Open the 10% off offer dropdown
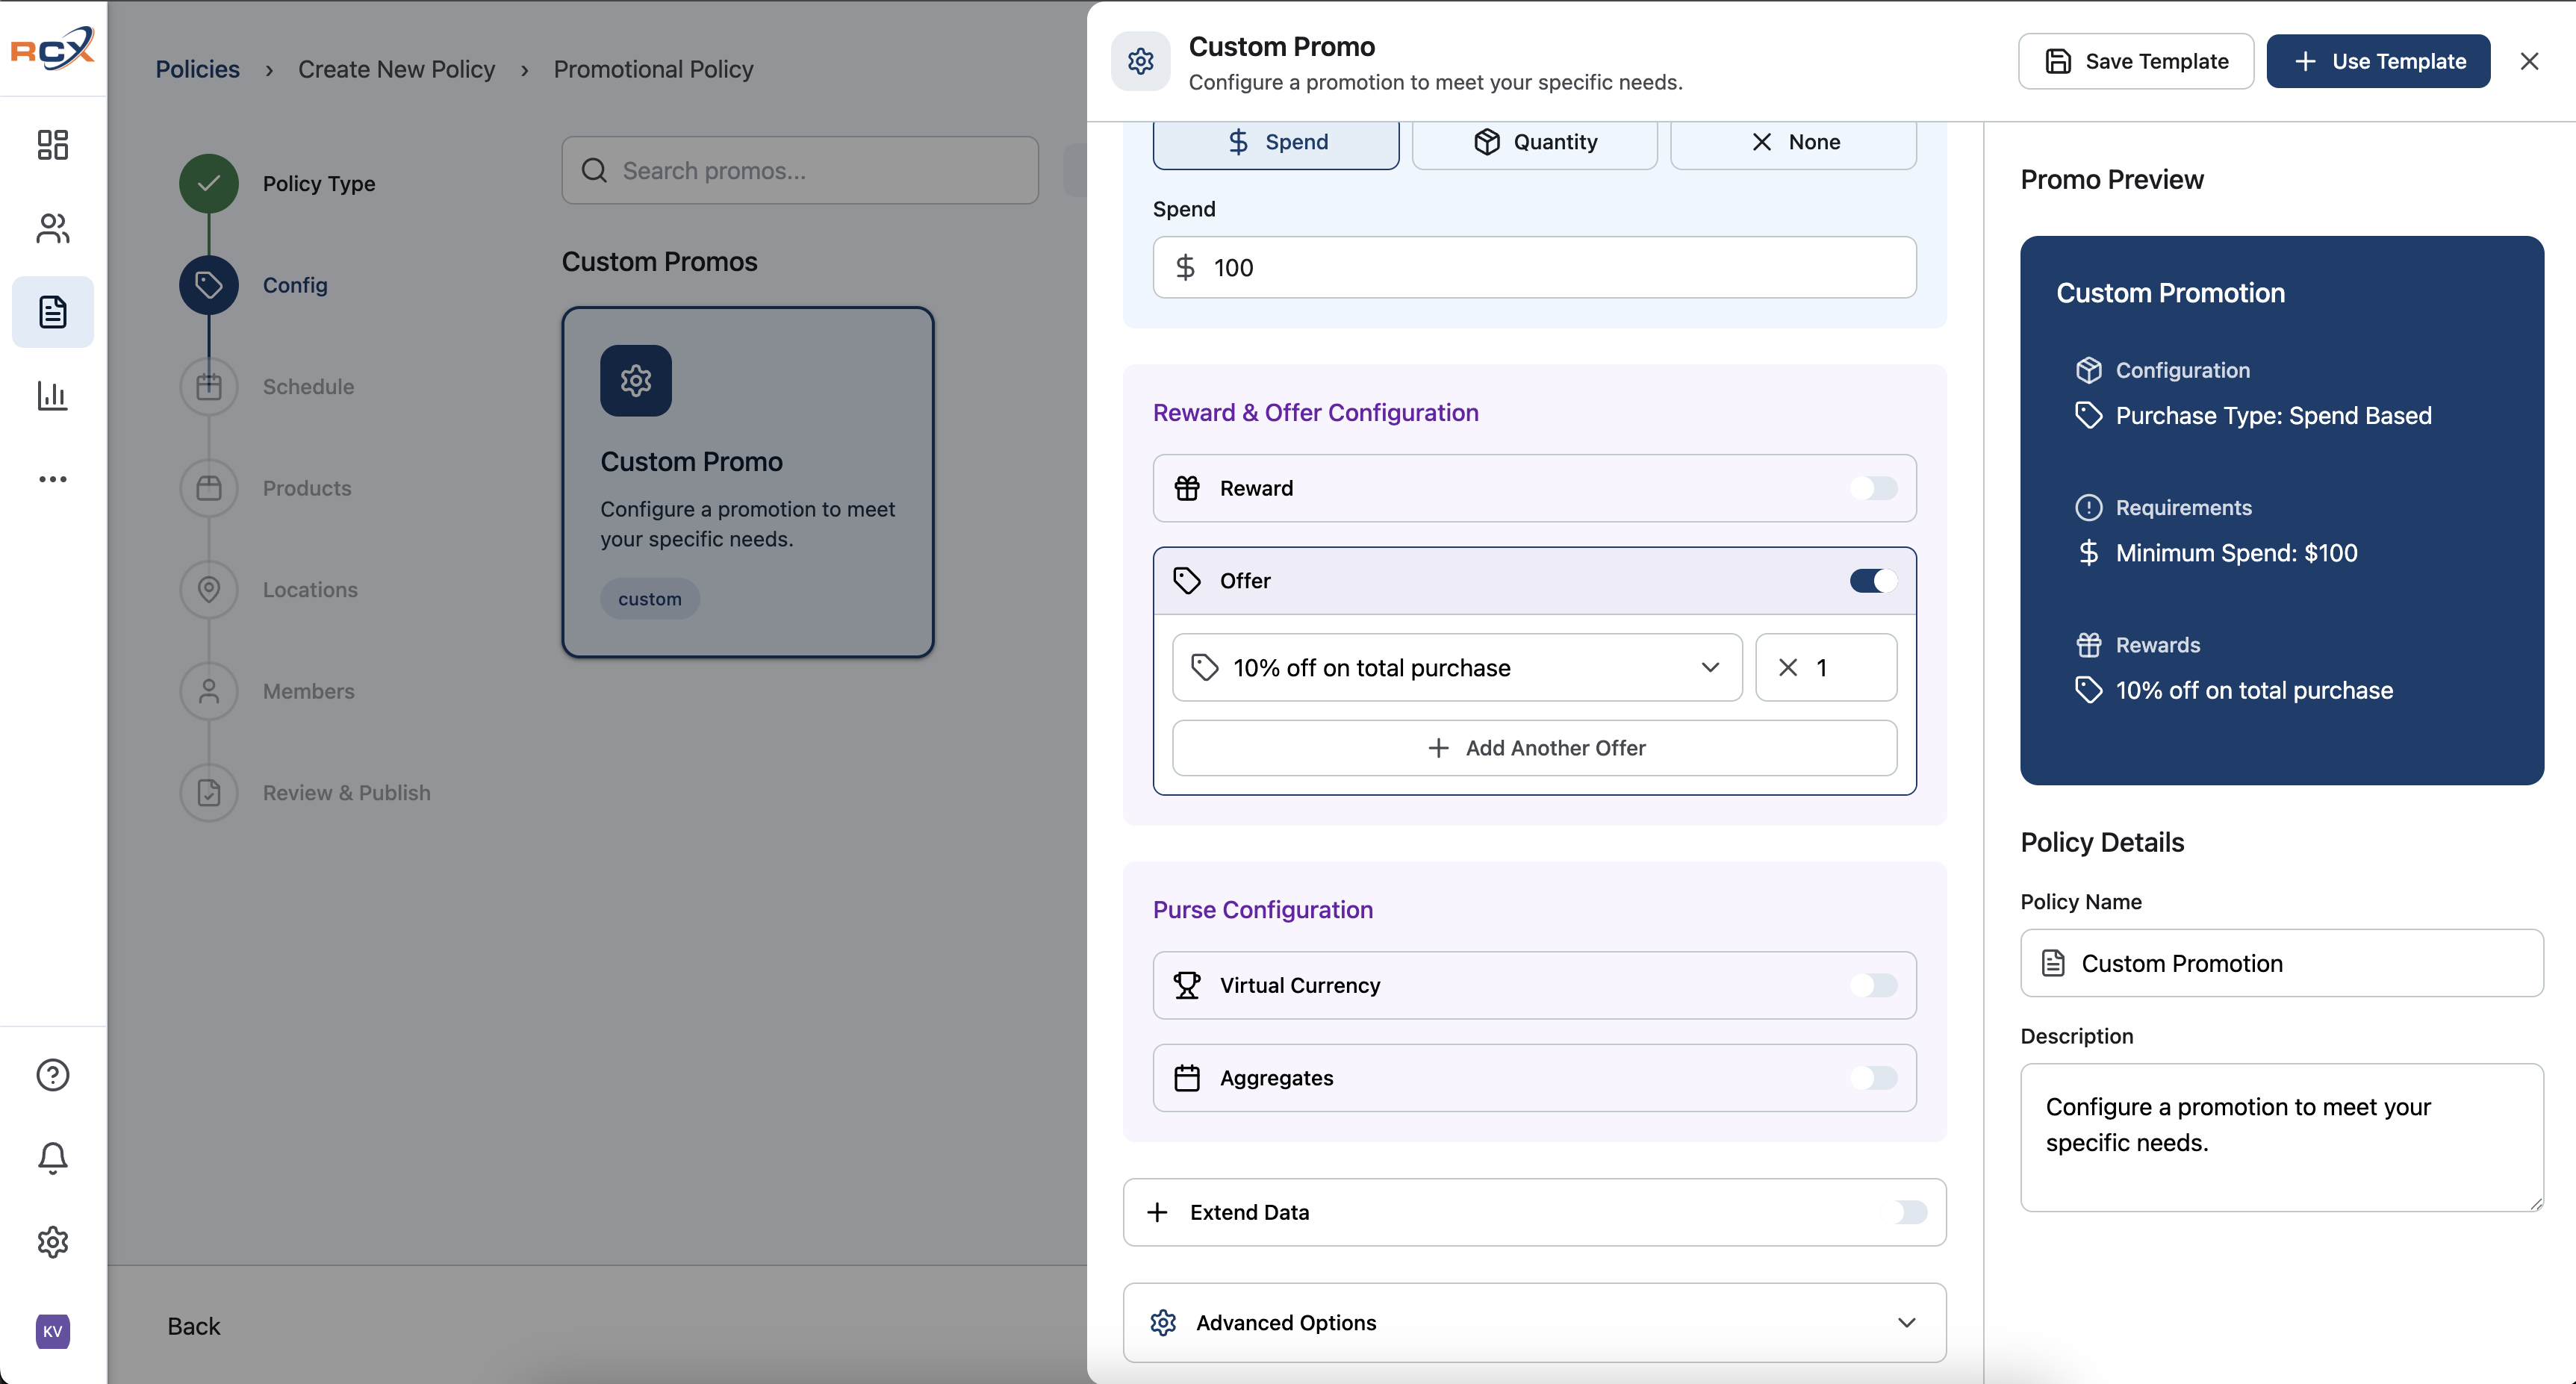The image size is (2576, 1384). 1457,667
